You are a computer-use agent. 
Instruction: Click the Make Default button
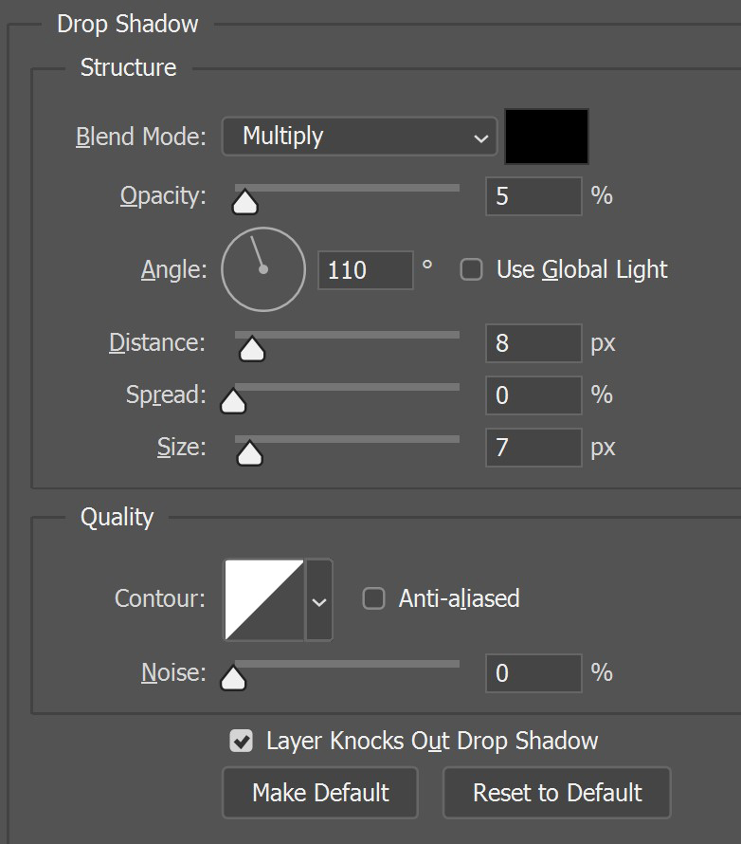[320, 793]
